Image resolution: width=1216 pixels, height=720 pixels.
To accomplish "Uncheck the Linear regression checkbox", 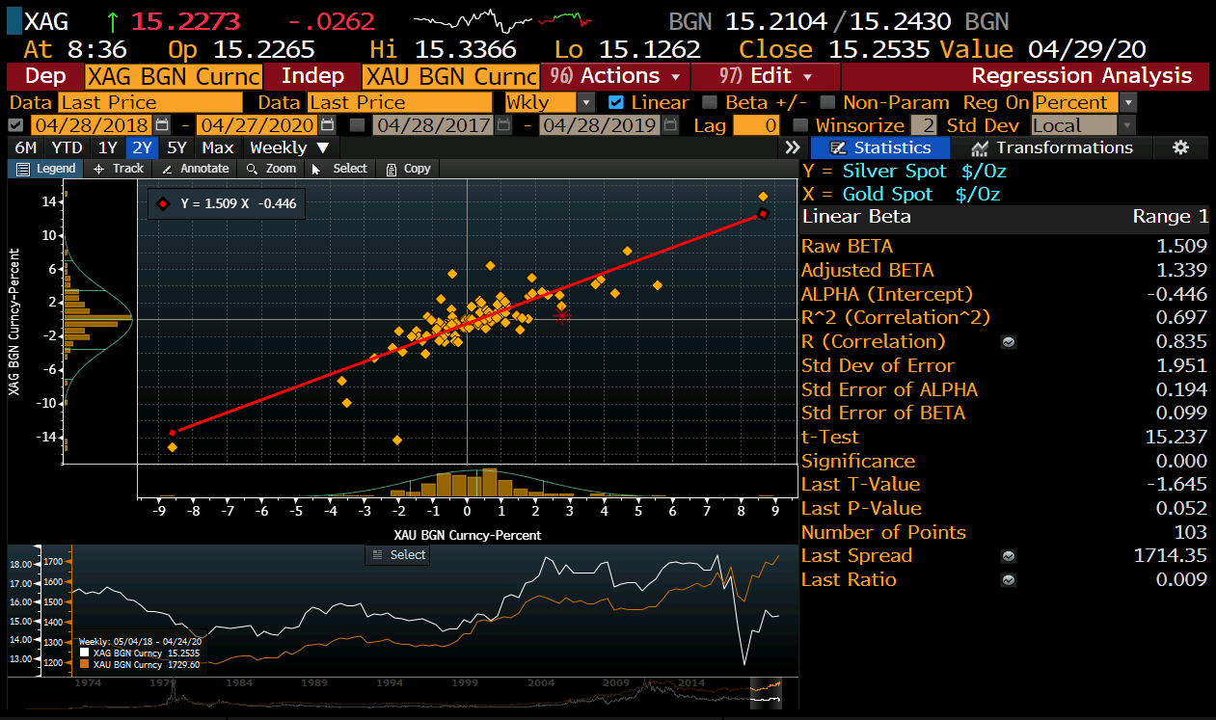I will (615, 102).
